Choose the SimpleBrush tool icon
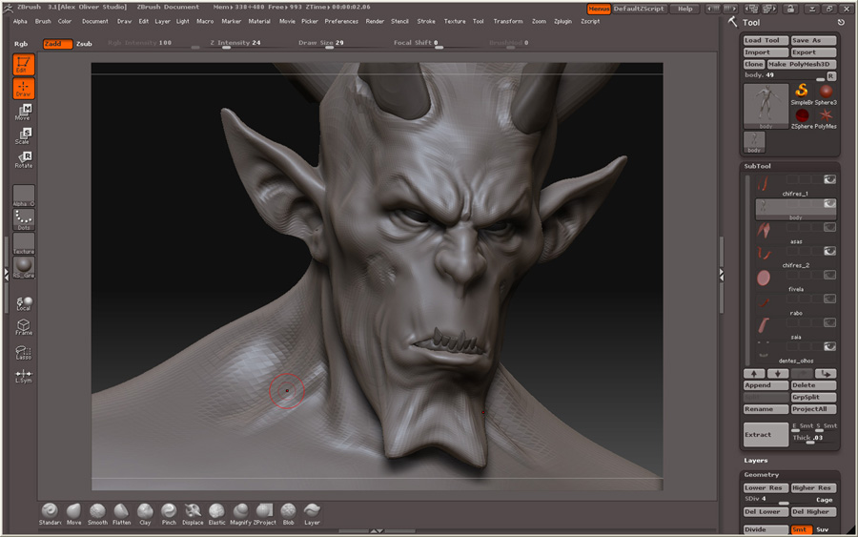 802,93
